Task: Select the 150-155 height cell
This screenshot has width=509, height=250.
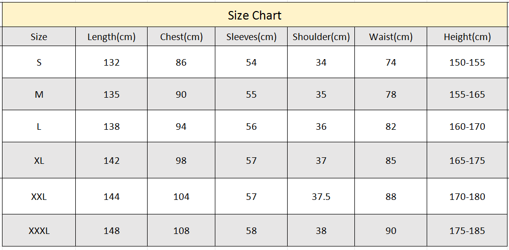Action: pos(467,62)
